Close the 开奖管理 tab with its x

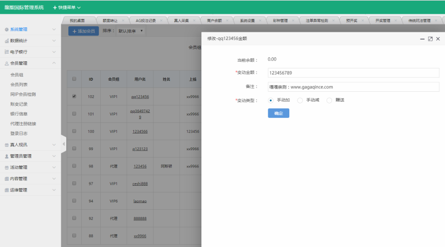coord(395,21)
